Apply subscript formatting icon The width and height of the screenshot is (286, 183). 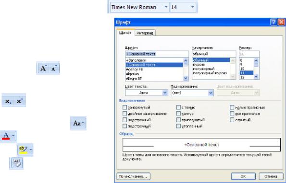(8, 102)
